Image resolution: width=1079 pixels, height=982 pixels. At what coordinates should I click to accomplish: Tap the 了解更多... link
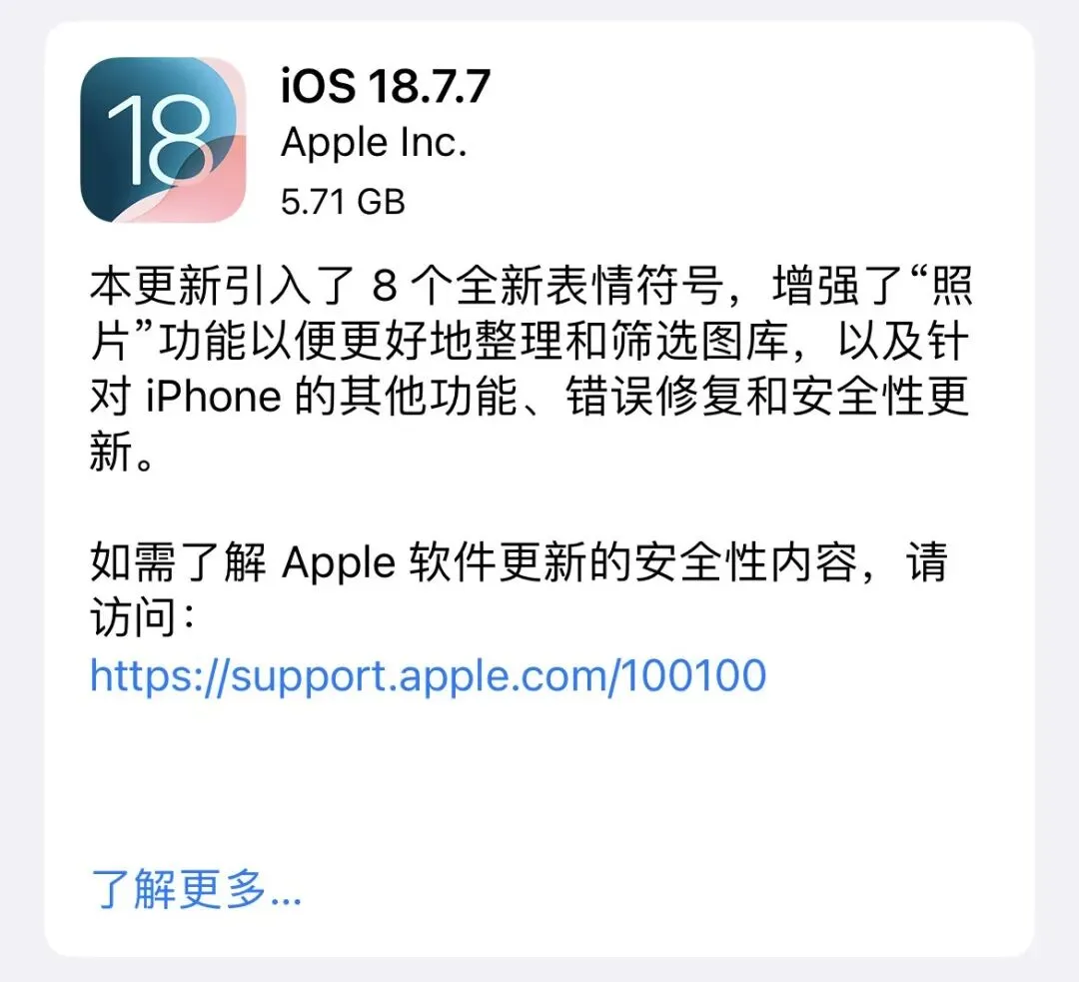coord(196,889)
